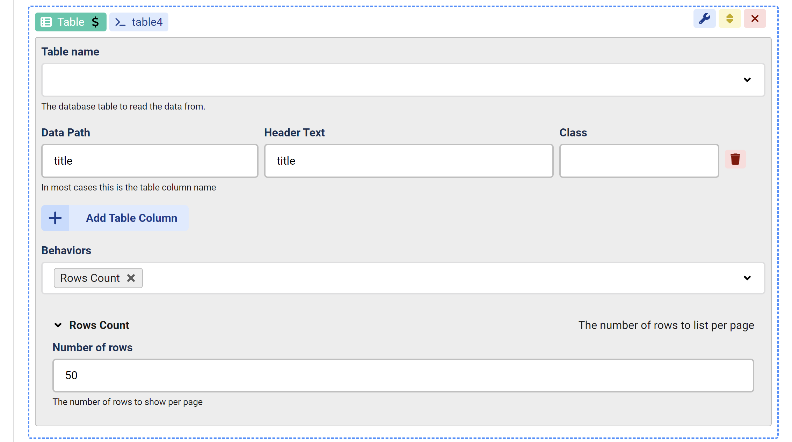
Task: Open the Behaviors dropdown
Action: pyautogui.click(x=403, y=278)
